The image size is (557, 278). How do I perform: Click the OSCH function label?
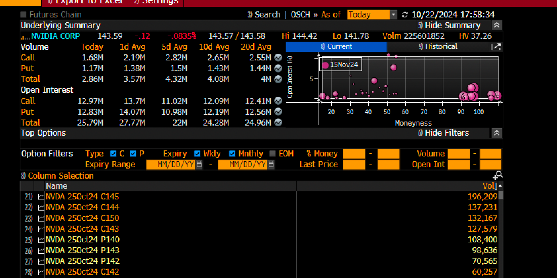click(x=300, y=15)
